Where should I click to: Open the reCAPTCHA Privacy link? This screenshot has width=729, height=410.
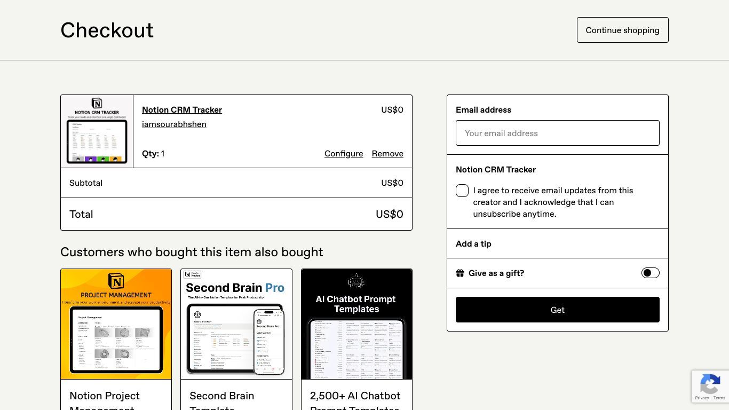(x=702, y=398)
